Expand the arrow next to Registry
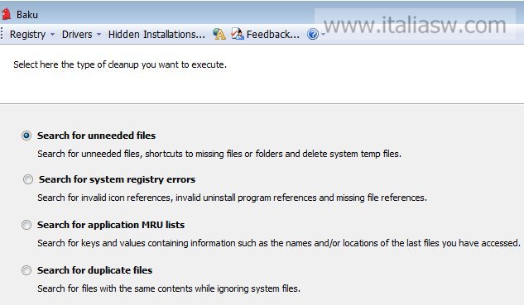This screenshot has height=305, width=524. click(52, 35)
